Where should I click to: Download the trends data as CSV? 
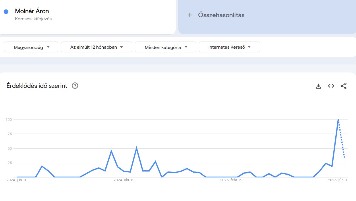pyautogui.click(x=318, y=86)
